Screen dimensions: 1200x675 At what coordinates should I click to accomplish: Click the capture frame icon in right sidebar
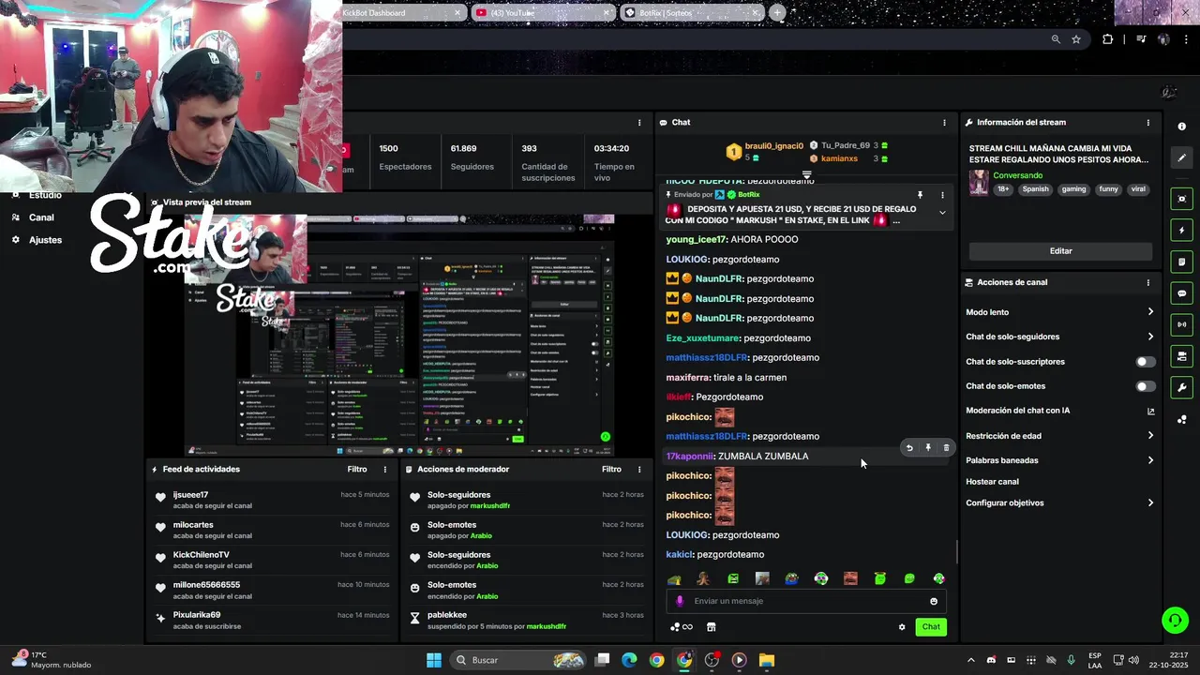[1182, 199]
